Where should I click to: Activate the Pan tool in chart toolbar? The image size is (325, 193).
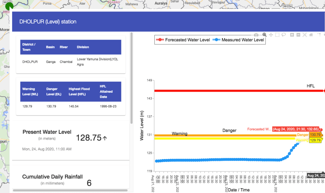click(271, 35)
